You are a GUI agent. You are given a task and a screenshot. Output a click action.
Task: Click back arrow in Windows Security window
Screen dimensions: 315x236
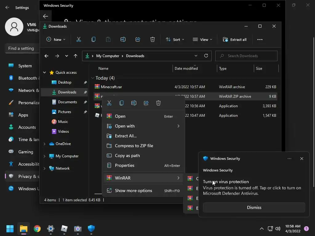pyautogui.click(x=46, y=16)
